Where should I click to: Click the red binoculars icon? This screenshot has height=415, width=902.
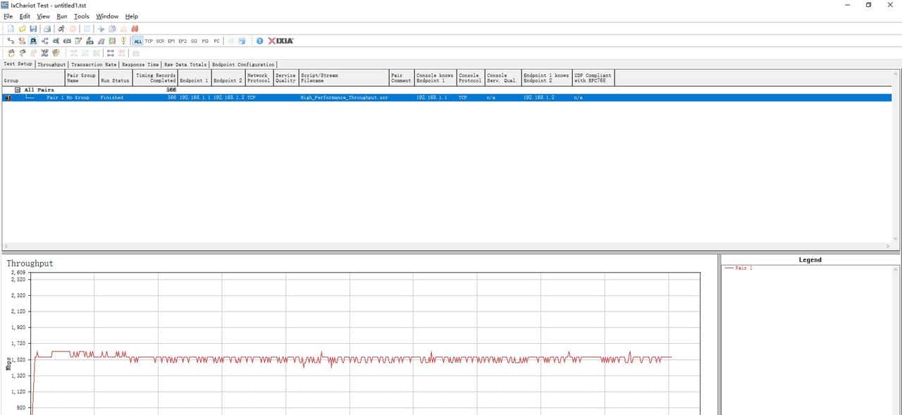point(135,29)
